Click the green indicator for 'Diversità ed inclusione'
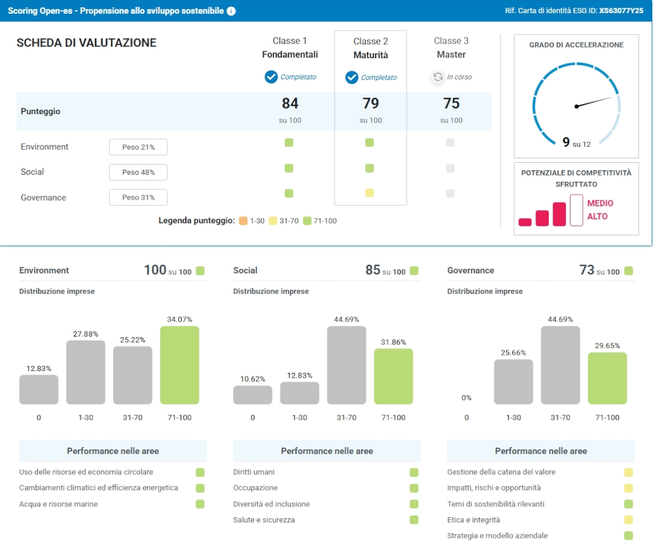 tap(414, 504)
